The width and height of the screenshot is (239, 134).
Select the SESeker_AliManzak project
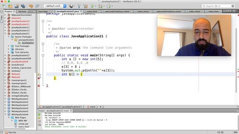click(x=21, y=86)
